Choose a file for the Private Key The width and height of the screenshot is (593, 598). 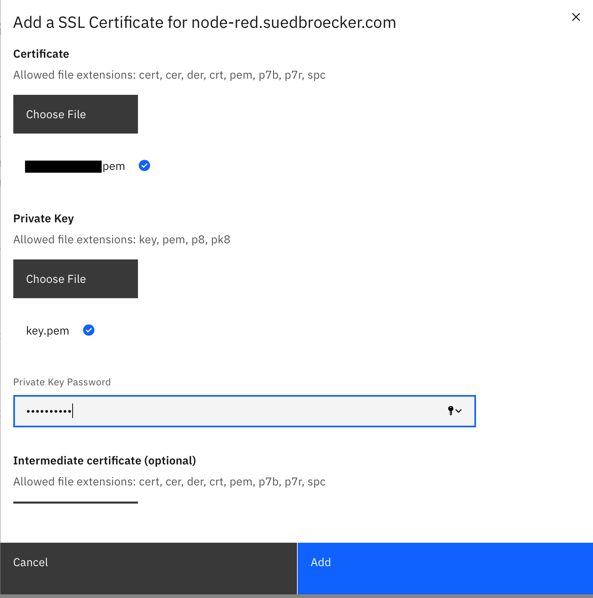click(x=75, y=279)
